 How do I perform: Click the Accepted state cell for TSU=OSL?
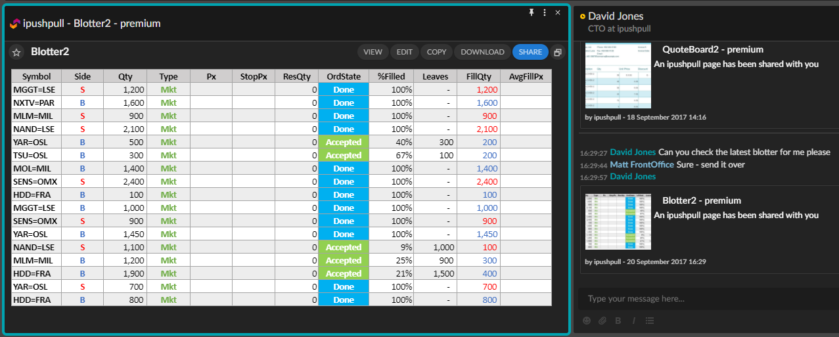tap(344, 155)
